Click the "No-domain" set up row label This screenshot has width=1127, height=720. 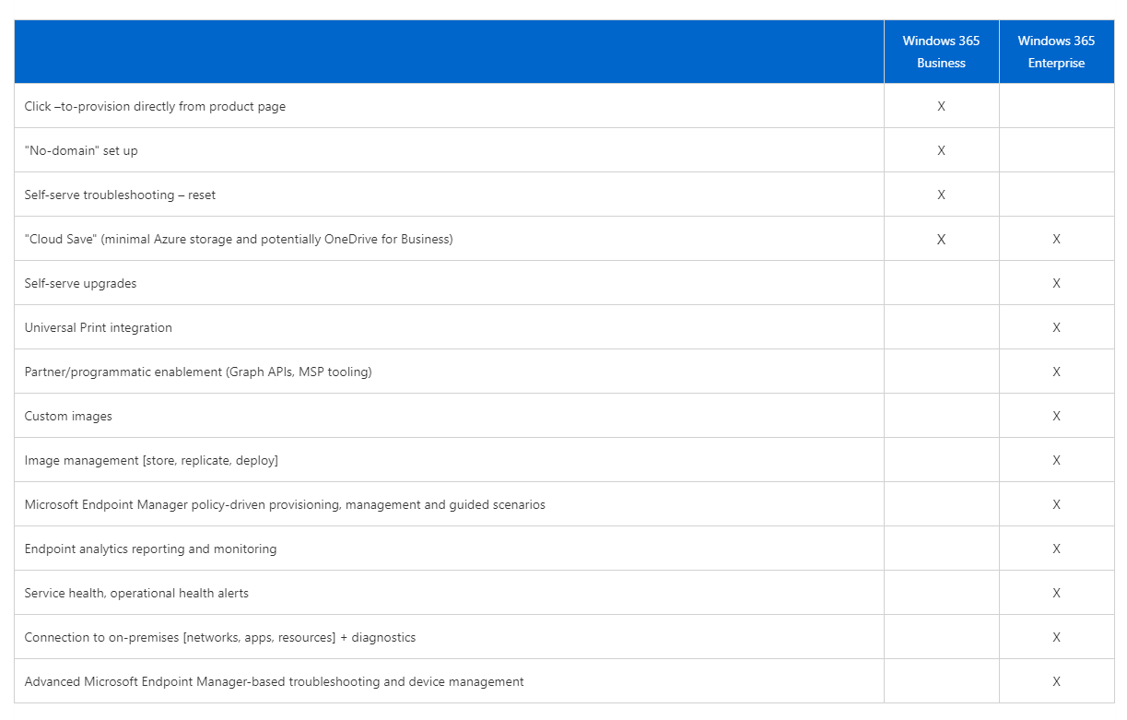click(x=81, y=150)
